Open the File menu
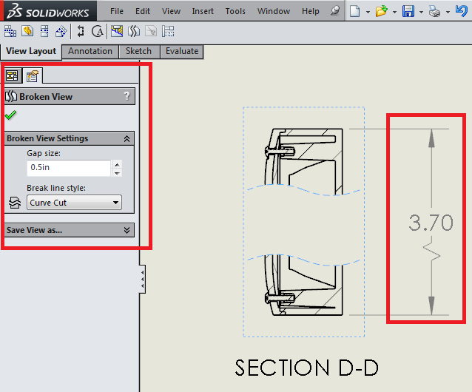Screen dimensions: 472x392 tap(117, 11)
